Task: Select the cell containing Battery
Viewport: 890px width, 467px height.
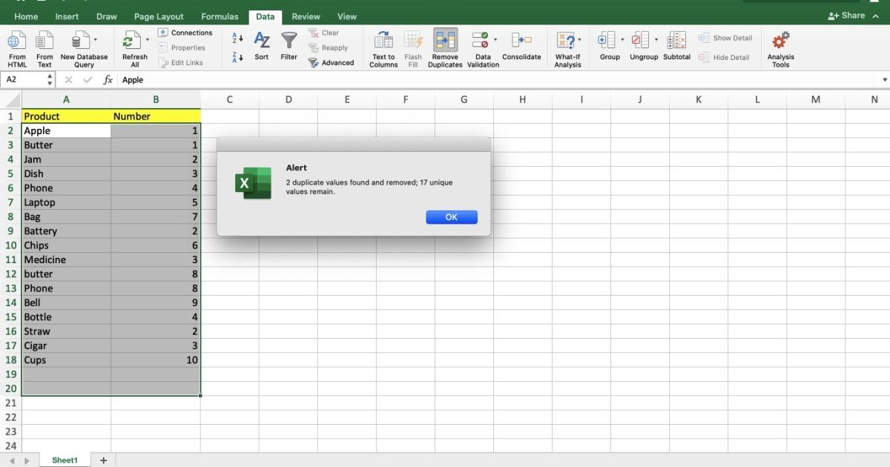Action: [66, 231]
